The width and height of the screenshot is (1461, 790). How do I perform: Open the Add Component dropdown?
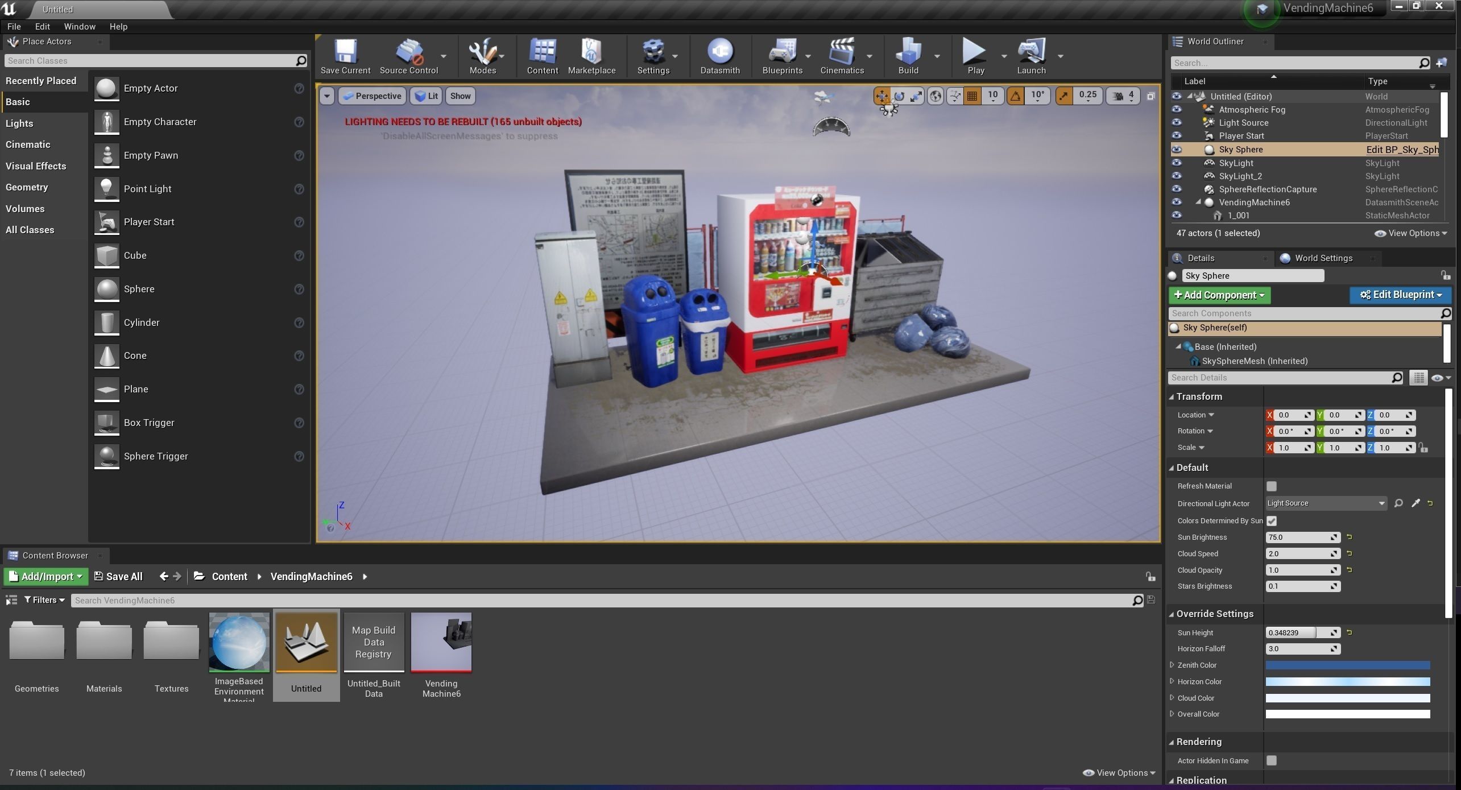[x=1219, y=295]
